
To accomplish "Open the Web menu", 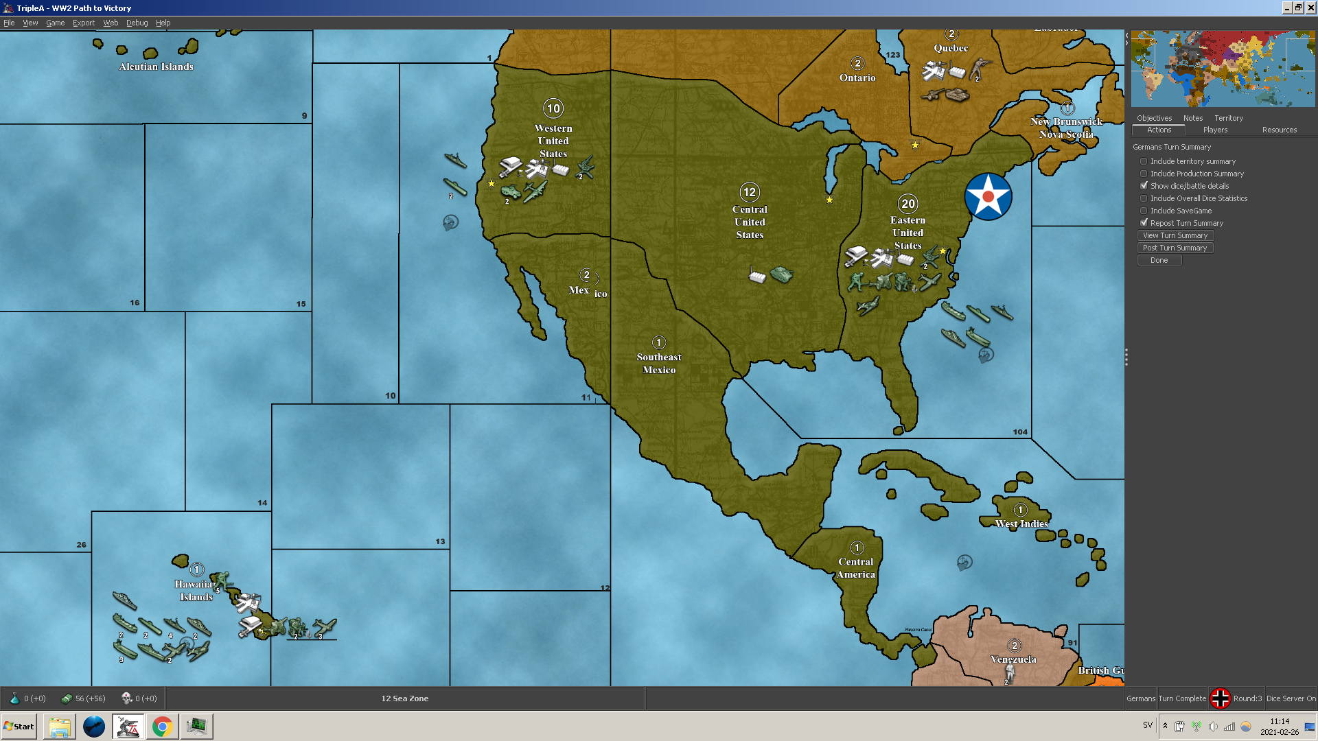I will (111, 23).
